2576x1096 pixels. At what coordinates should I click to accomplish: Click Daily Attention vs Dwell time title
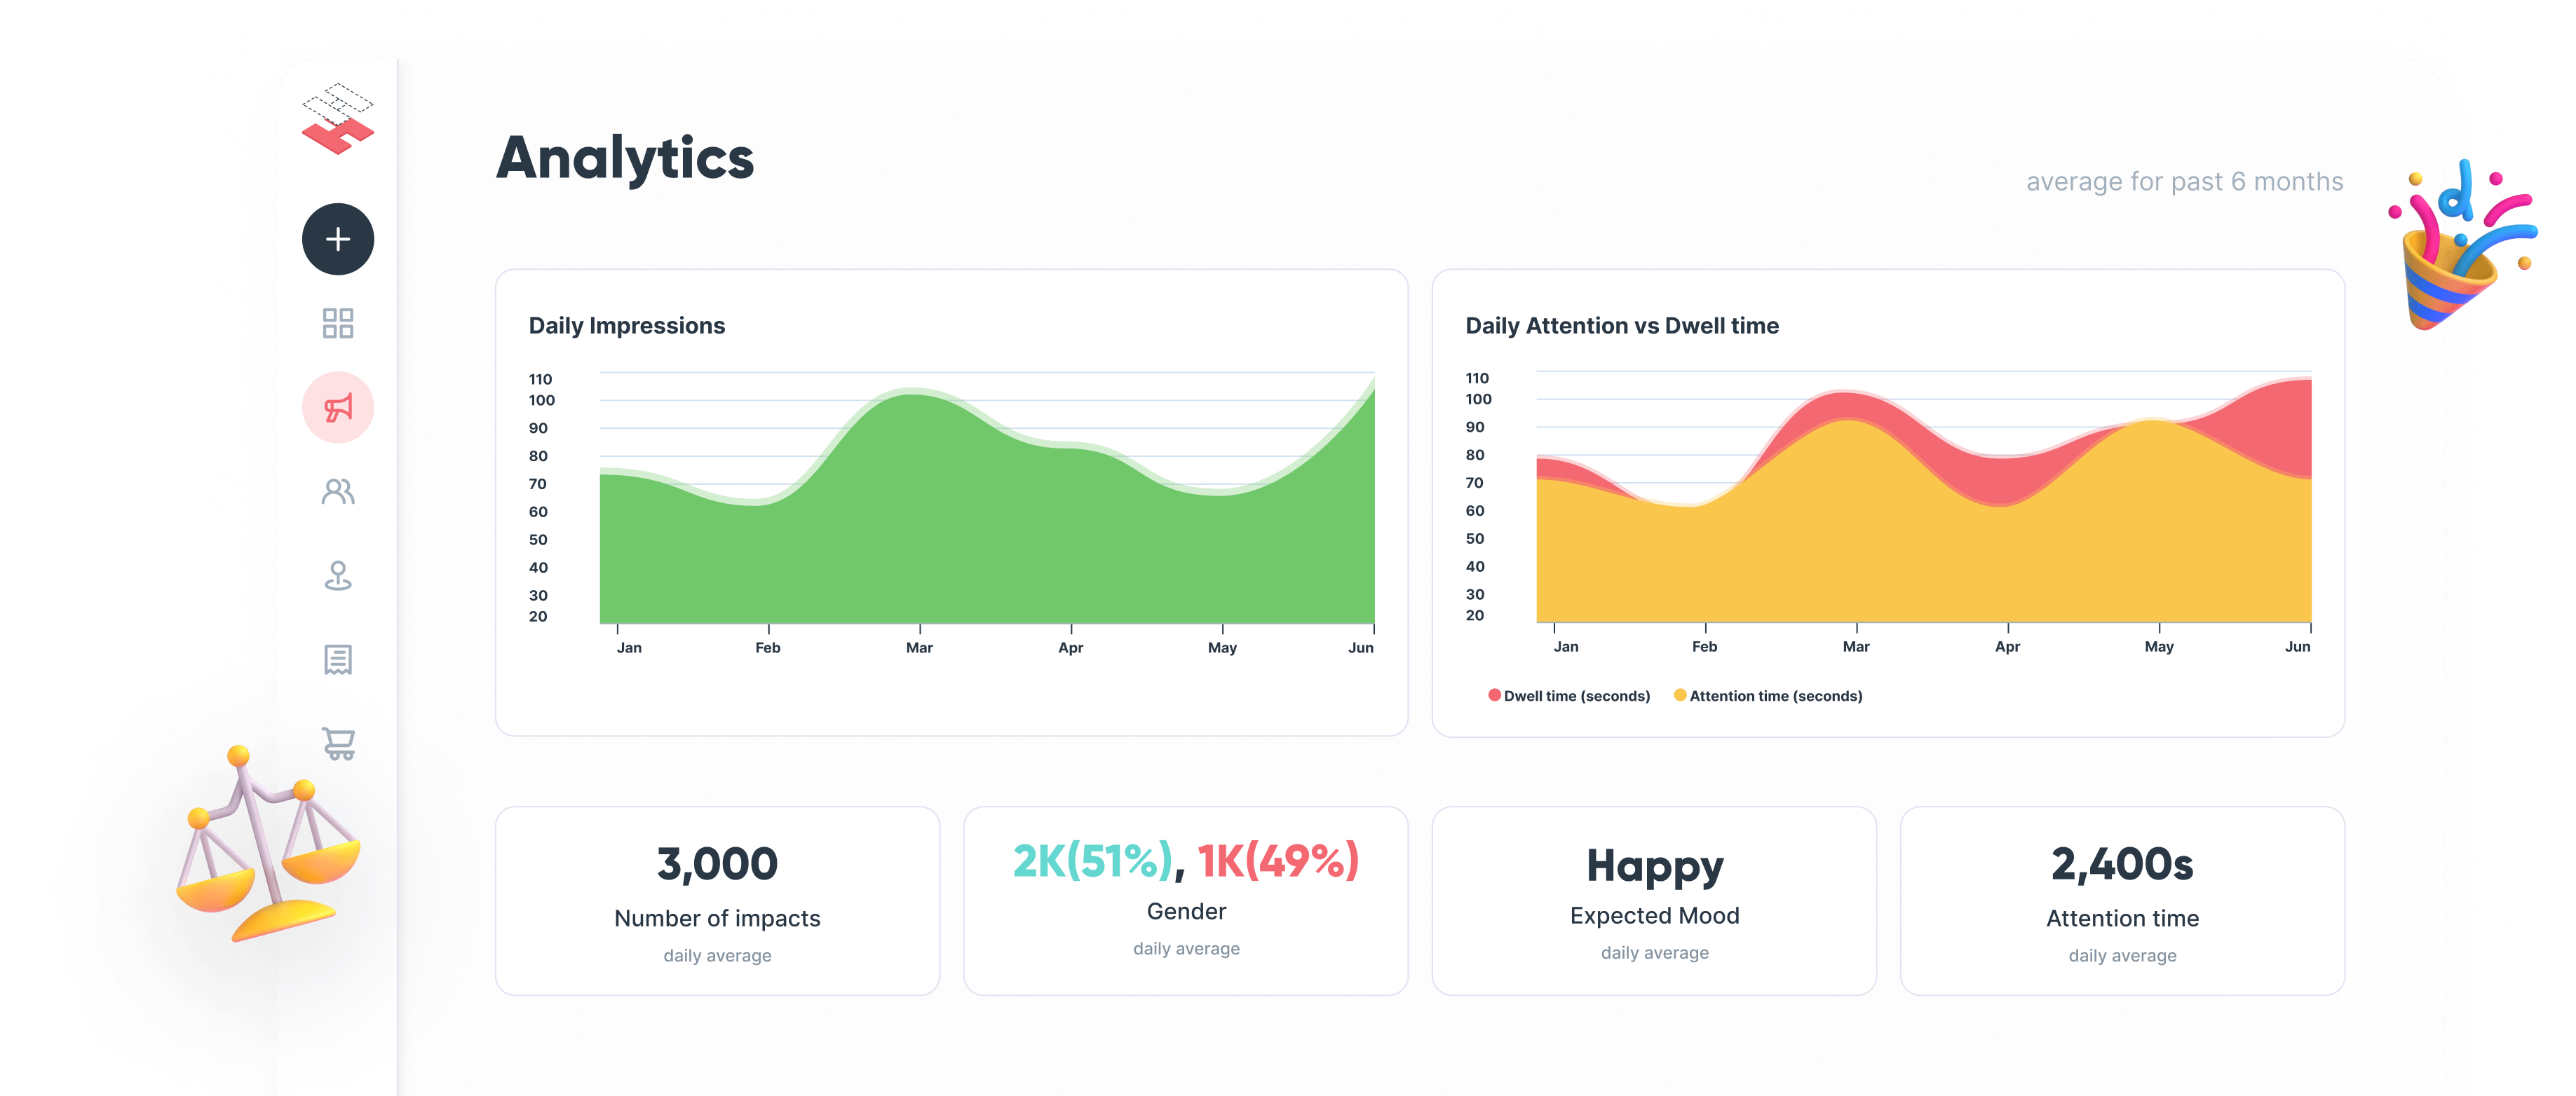click(x=1621, y=326)
